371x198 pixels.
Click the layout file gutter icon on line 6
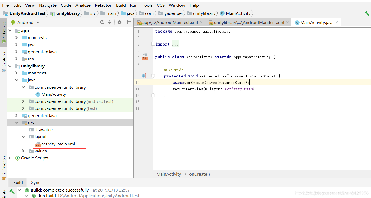click(145, 57)
